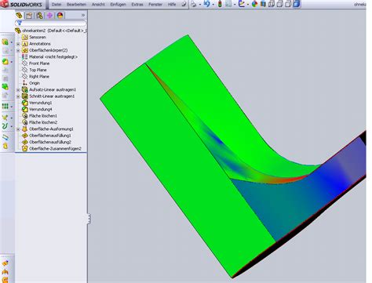
Task: Select the DimXpertManager crosshair tab
Action: (x=49, y=16)
